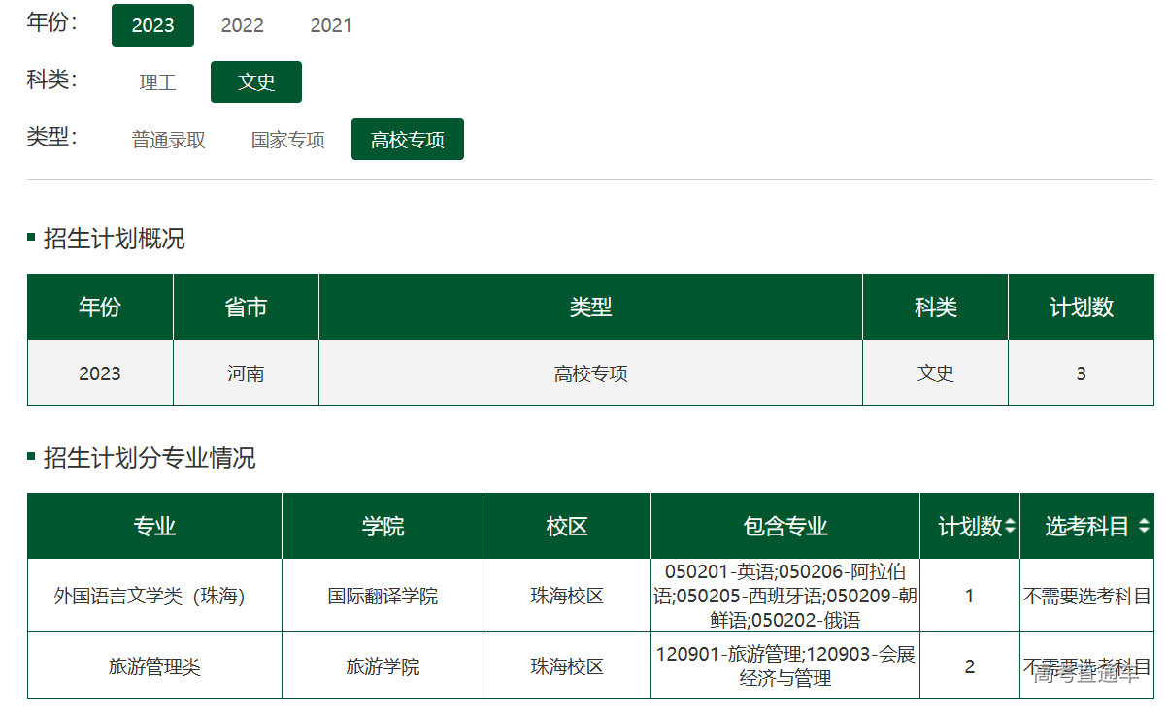Select year 2023 filter

(152, 25)
